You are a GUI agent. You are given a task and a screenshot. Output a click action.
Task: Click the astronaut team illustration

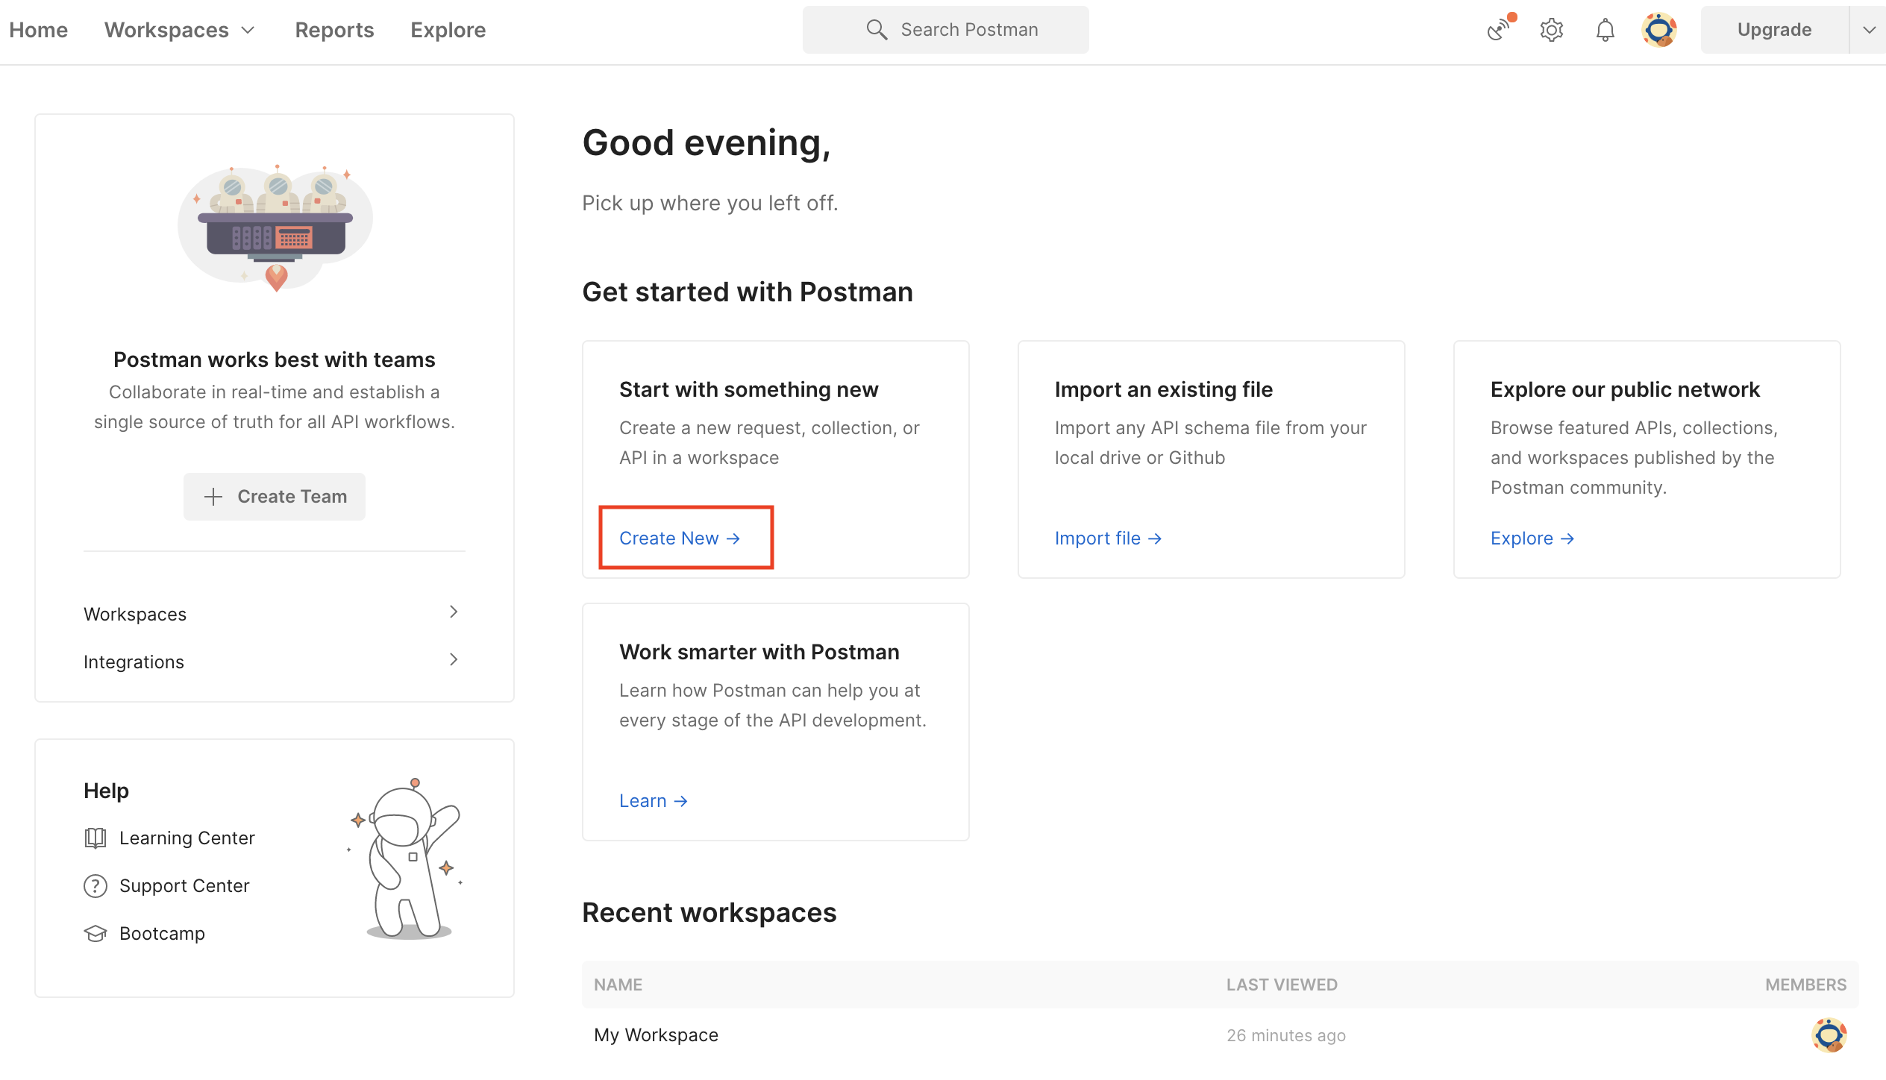[275, 228]
